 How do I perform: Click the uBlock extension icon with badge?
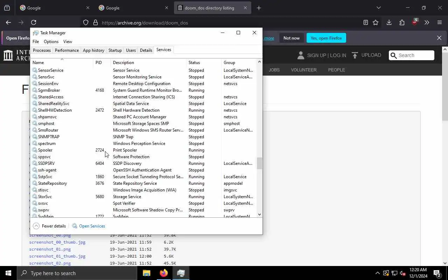tap(414, 22)
